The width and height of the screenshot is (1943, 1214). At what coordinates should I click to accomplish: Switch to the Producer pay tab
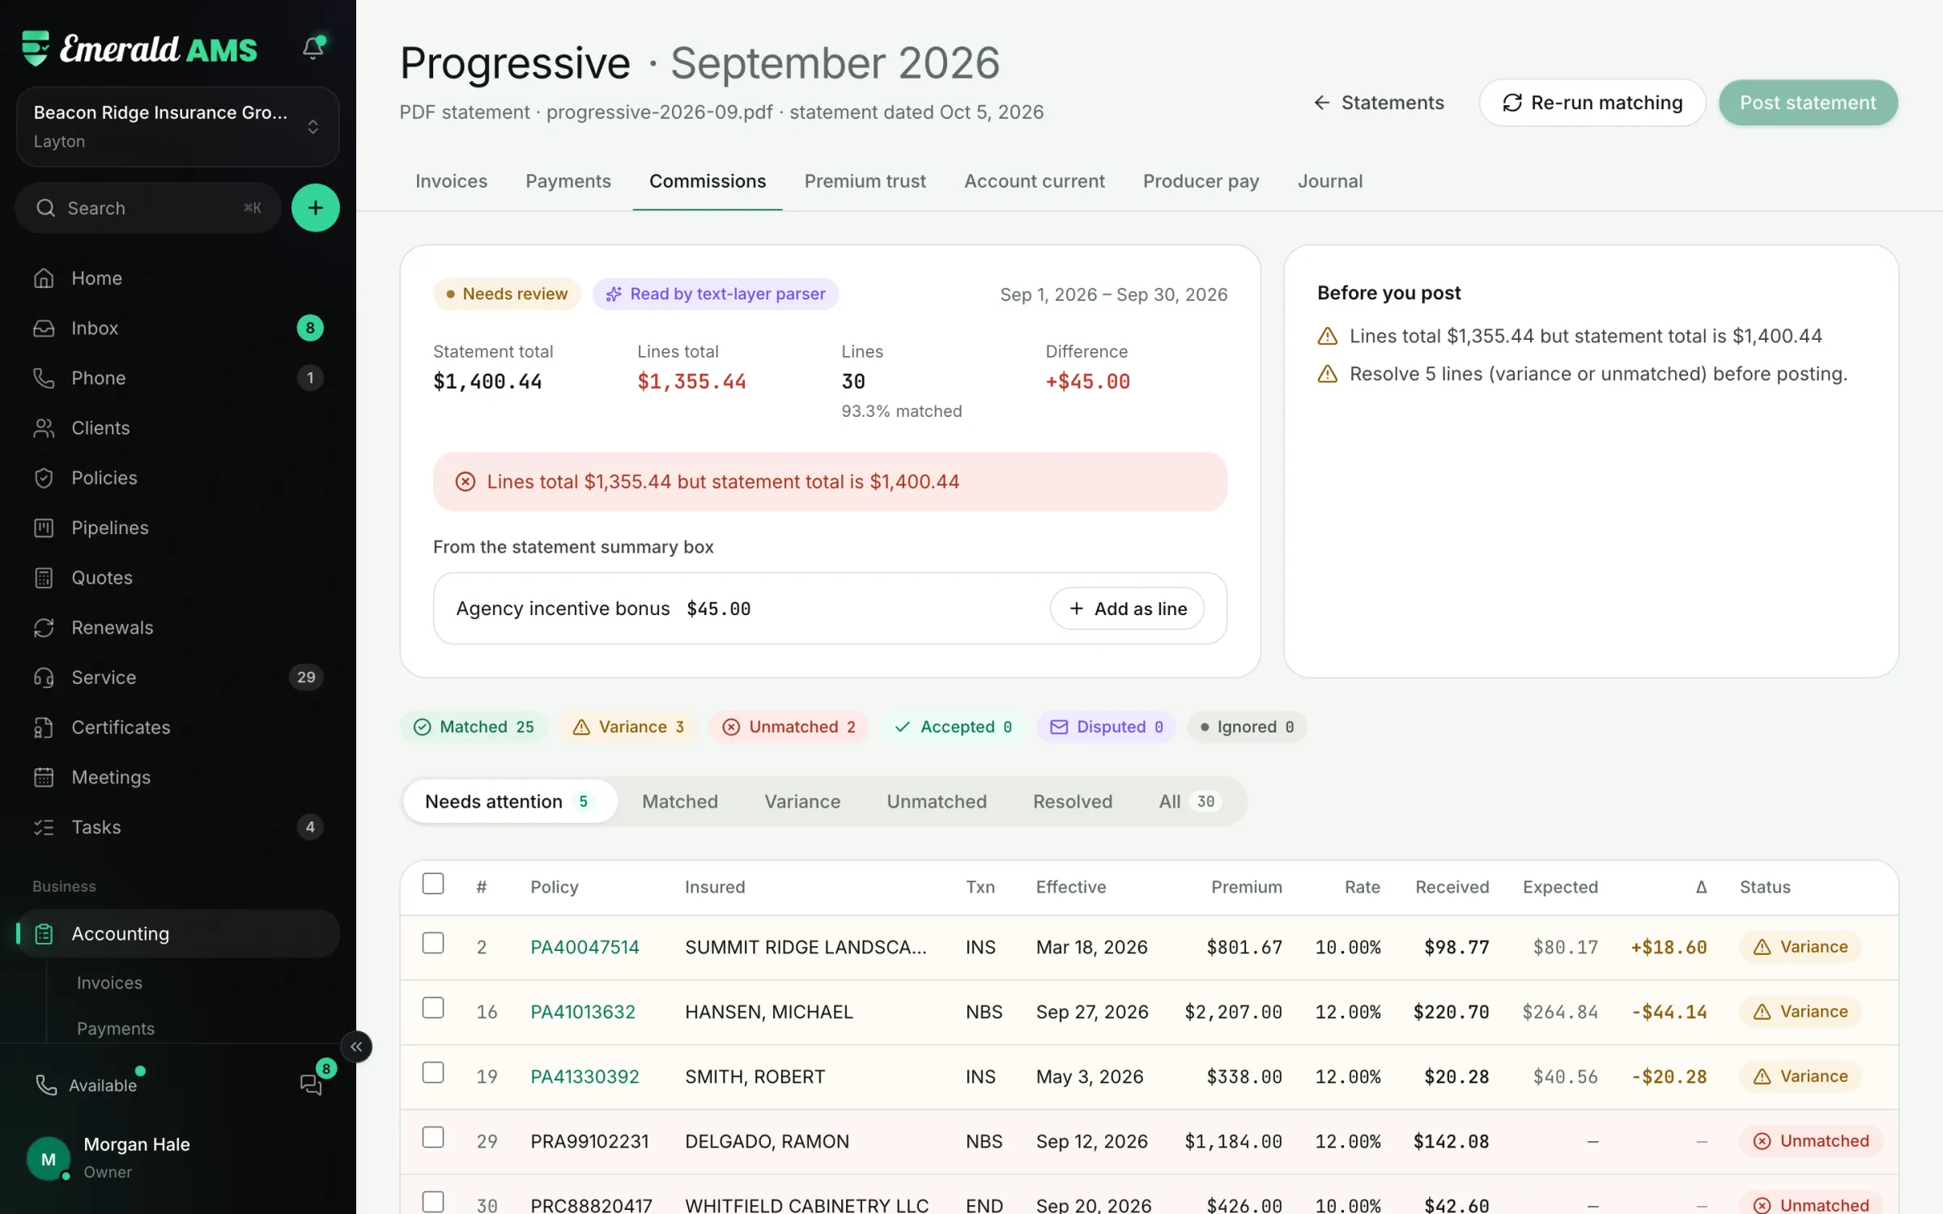(x=1201, y=181)
